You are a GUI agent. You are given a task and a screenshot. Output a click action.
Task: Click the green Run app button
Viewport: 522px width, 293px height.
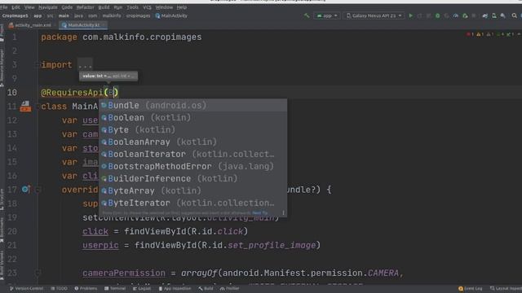[x=410, y=15]
